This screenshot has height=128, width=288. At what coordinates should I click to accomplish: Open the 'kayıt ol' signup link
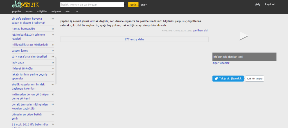click(x=269, y=4)
